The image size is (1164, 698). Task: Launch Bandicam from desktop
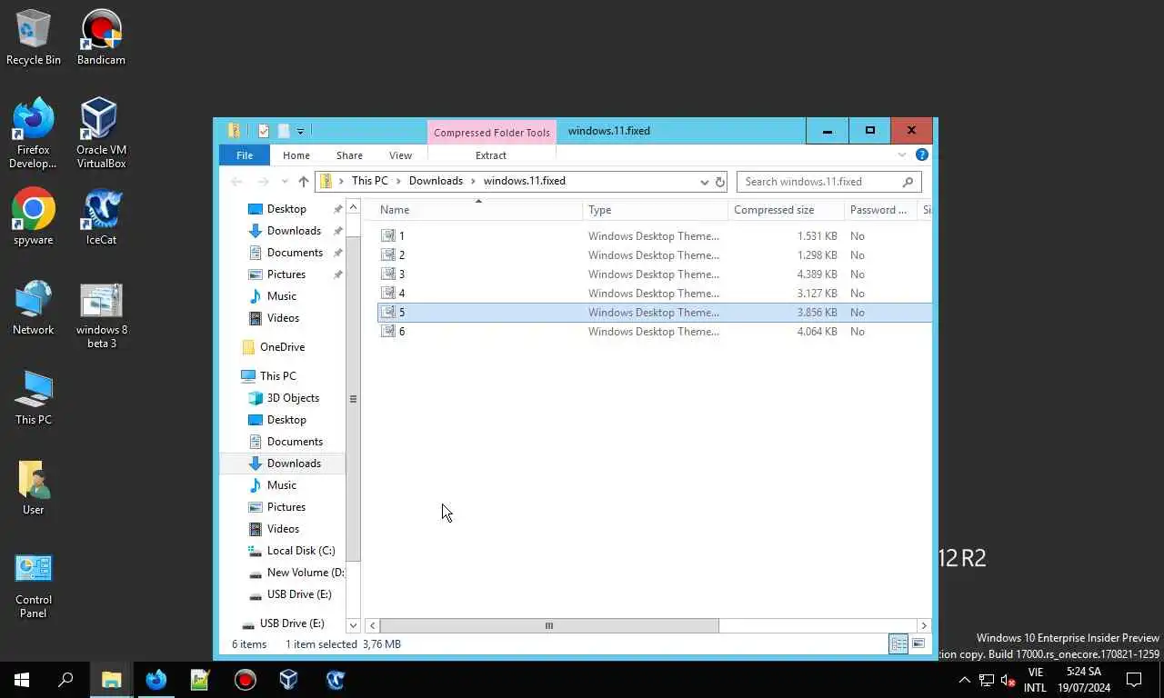point(101,37)
